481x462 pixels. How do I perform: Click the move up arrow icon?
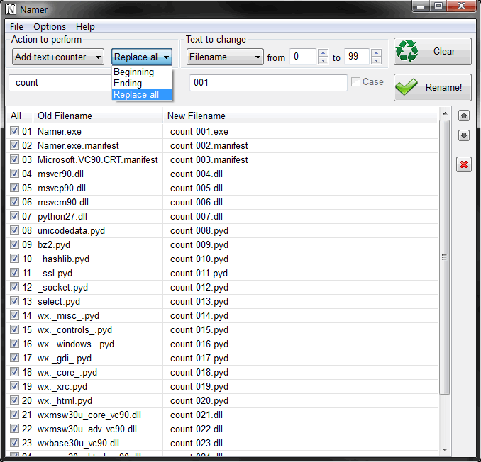coord(464,115)
